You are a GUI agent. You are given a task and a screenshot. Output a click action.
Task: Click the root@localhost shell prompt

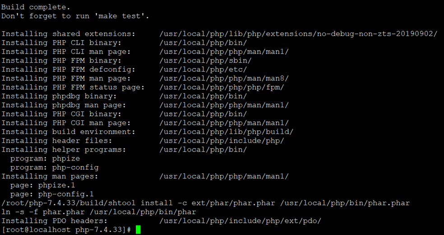click(x=66, y=230)
